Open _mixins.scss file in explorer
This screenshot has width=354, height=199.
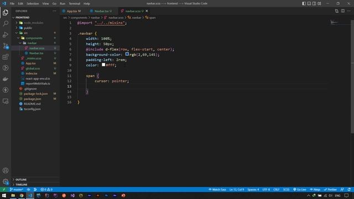coord(34,58)
